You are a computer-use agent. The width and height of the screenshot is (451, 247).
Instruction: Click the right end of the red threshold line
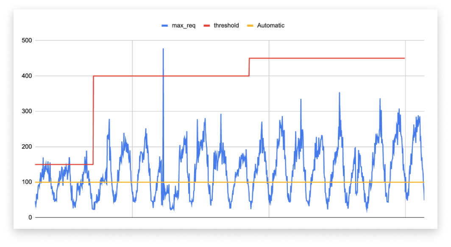tap(404, 58)
